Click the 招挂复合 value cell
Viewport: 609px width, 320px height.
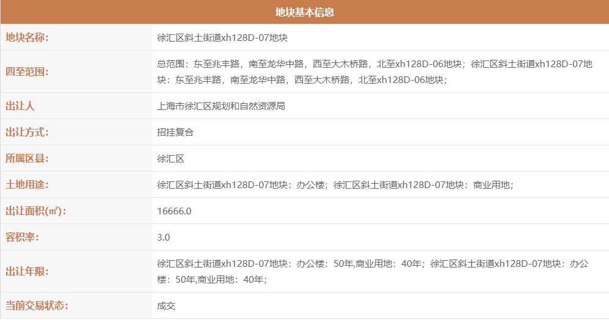click(x=175, y=132)
